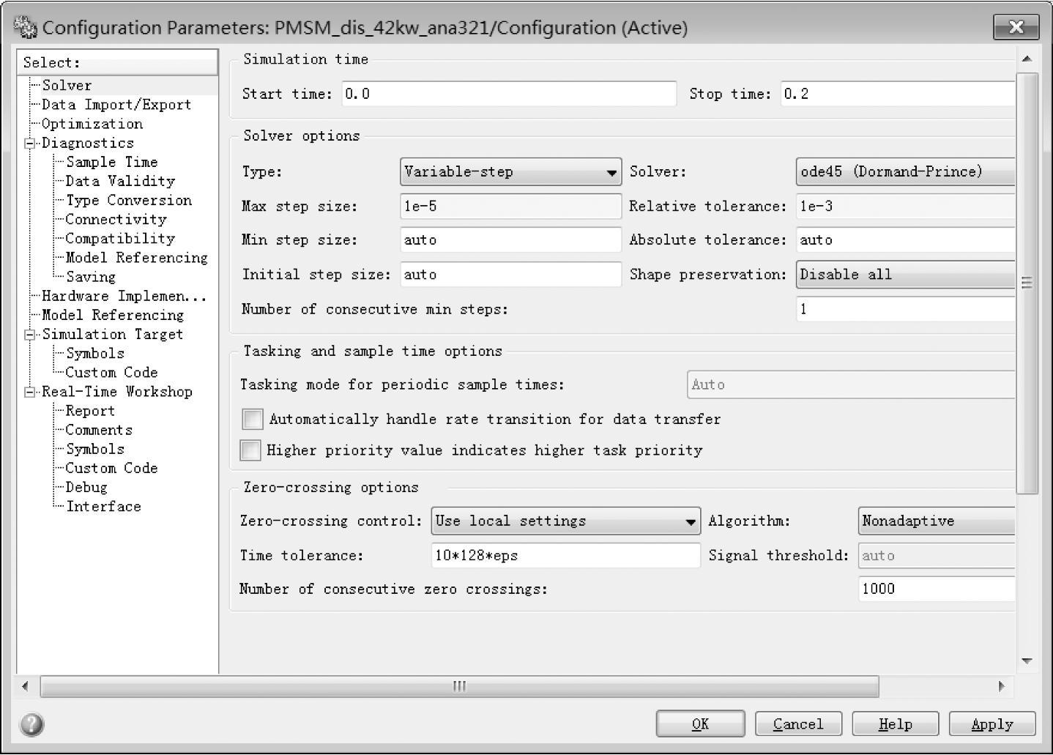Click the horizontal scrollbar left arrow
1053x755 pixels.
point(26,686)
